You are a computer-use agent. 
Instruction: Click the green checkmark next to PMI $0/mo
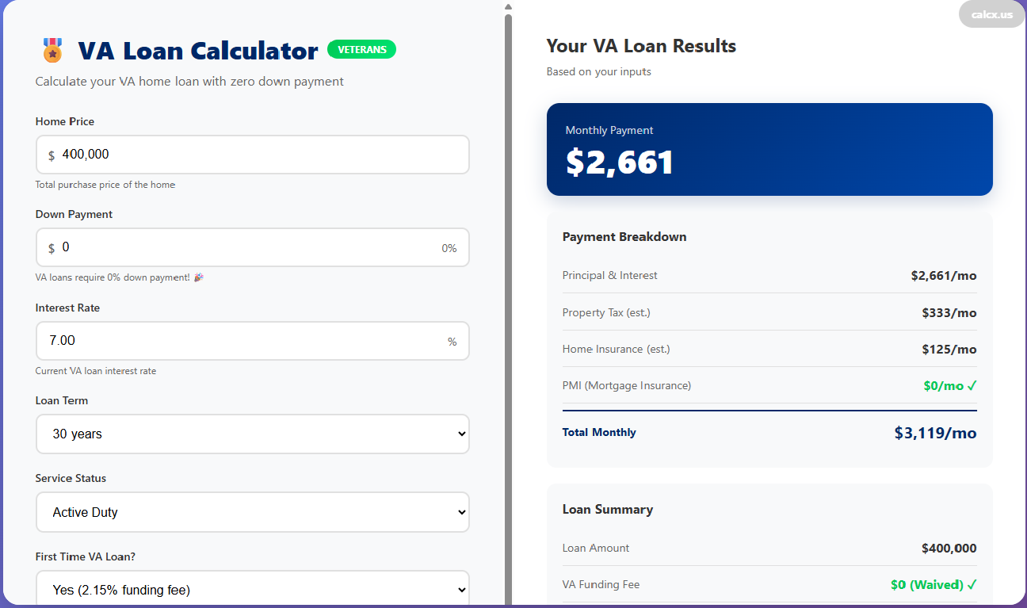(x=973, y=385)
